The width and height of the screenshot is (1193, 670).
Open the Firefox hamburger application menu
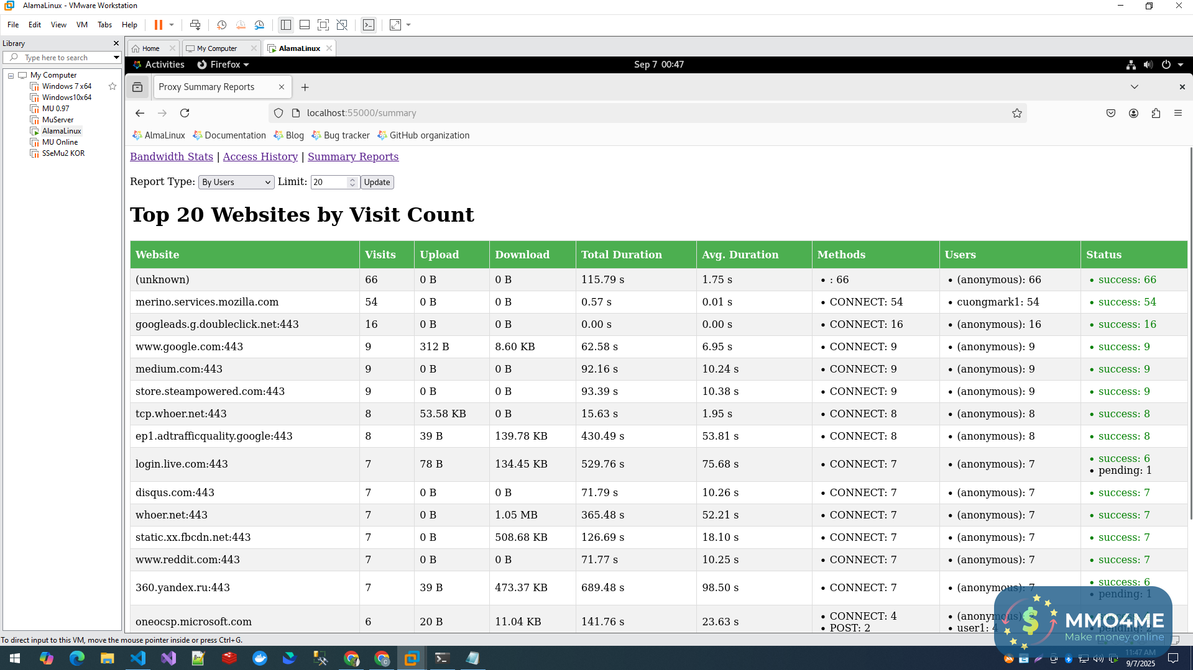[x=1177, y=113]
